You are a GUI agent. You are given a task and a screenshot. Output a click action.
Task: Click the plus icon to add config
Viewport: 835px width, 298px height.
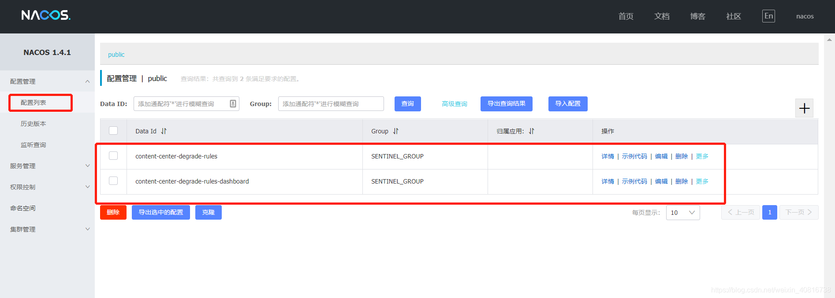(x=804, y=108)
